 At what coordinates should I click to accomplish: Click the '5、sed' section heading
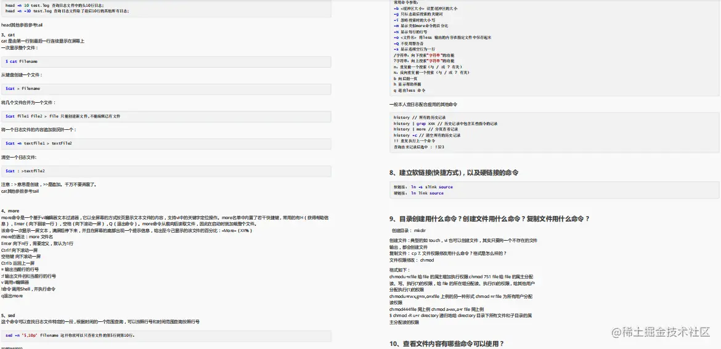(8, 316)
